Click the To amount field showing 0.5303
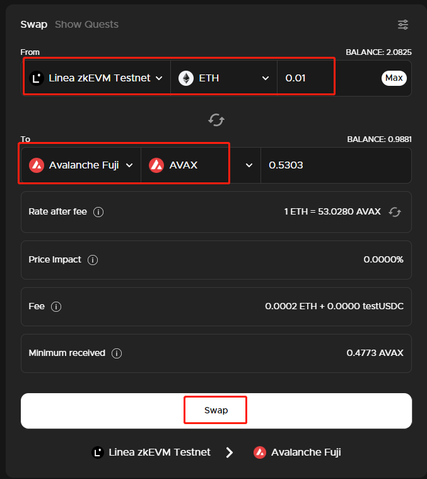This screenshot has height=479, width=427. click(x=334, y=165)
